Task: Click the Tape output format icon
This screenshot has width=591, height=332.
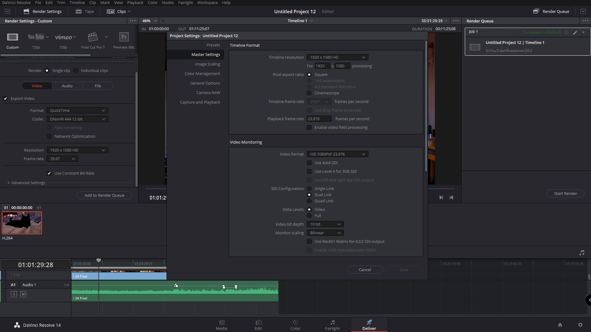Action: [78, 11]
